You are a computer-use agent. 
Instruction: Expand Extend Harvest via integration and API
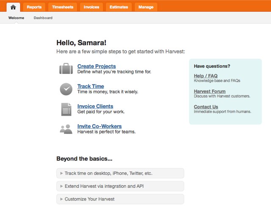[x=120, y=186]
